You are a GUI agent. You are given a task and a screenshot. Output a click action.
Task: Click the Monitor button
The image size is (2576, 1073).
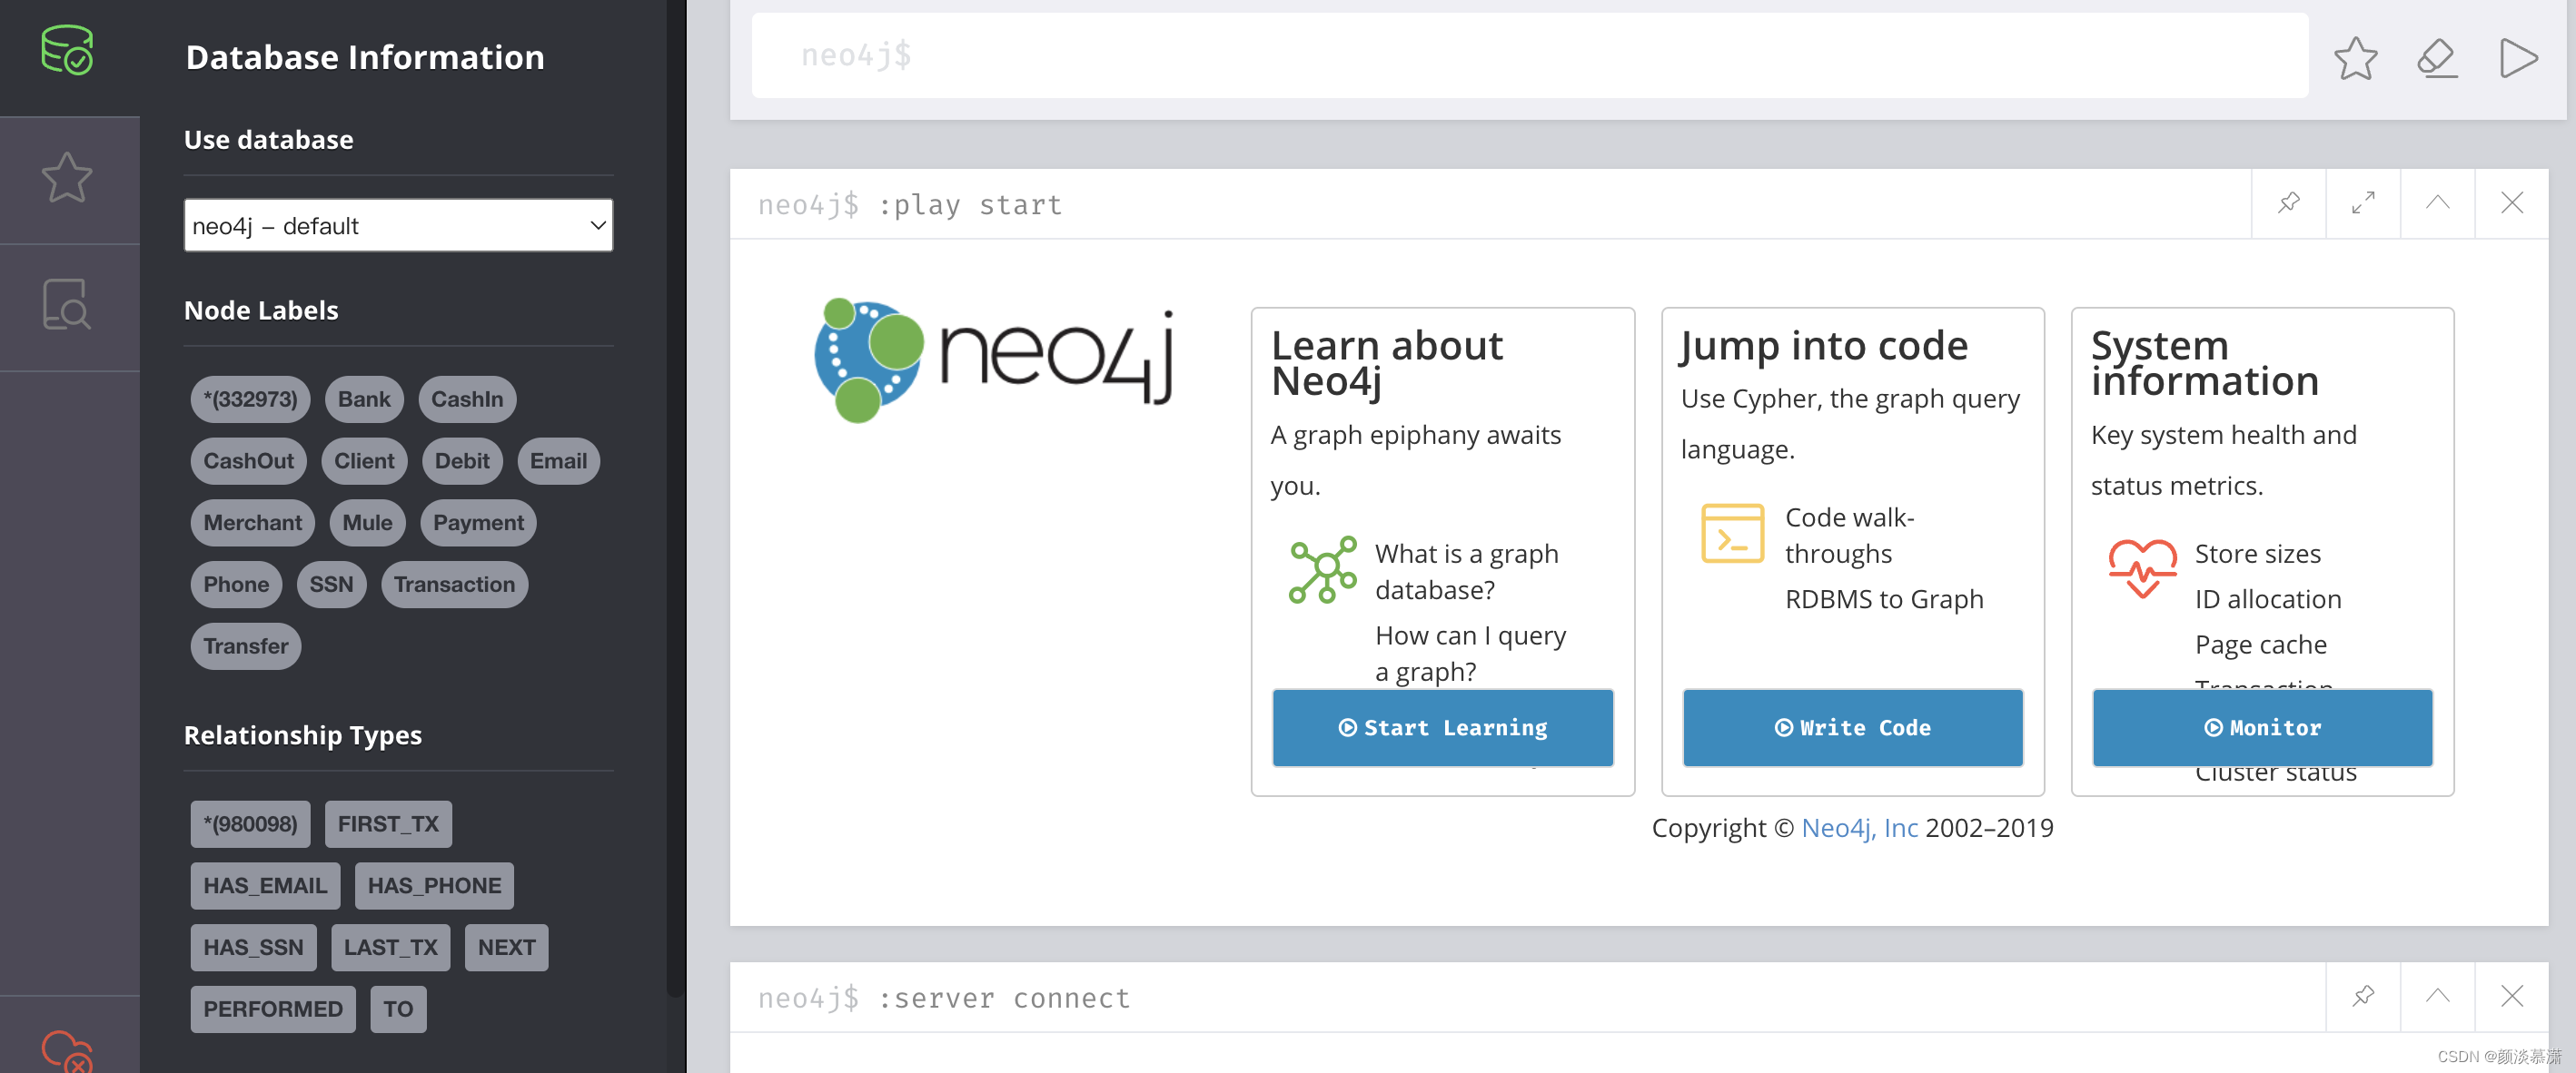(2262, 727)
